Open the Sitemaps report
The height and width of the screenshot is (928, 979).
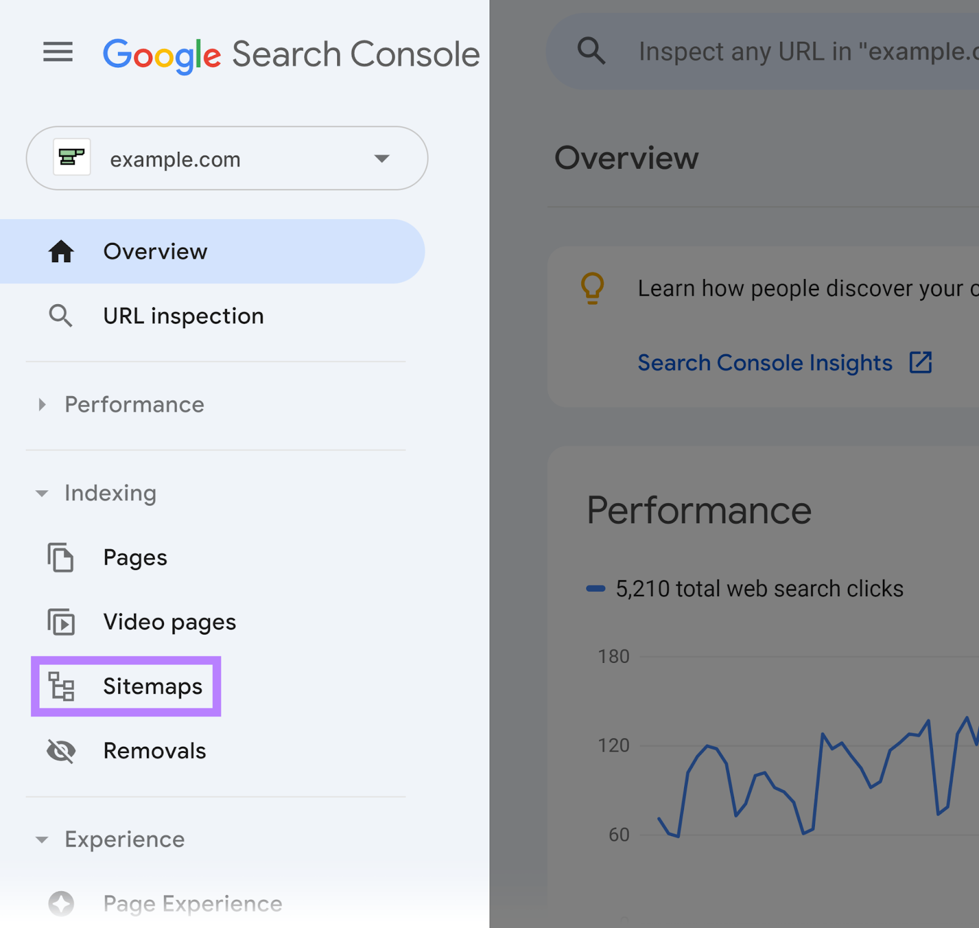tap(152, 686)
